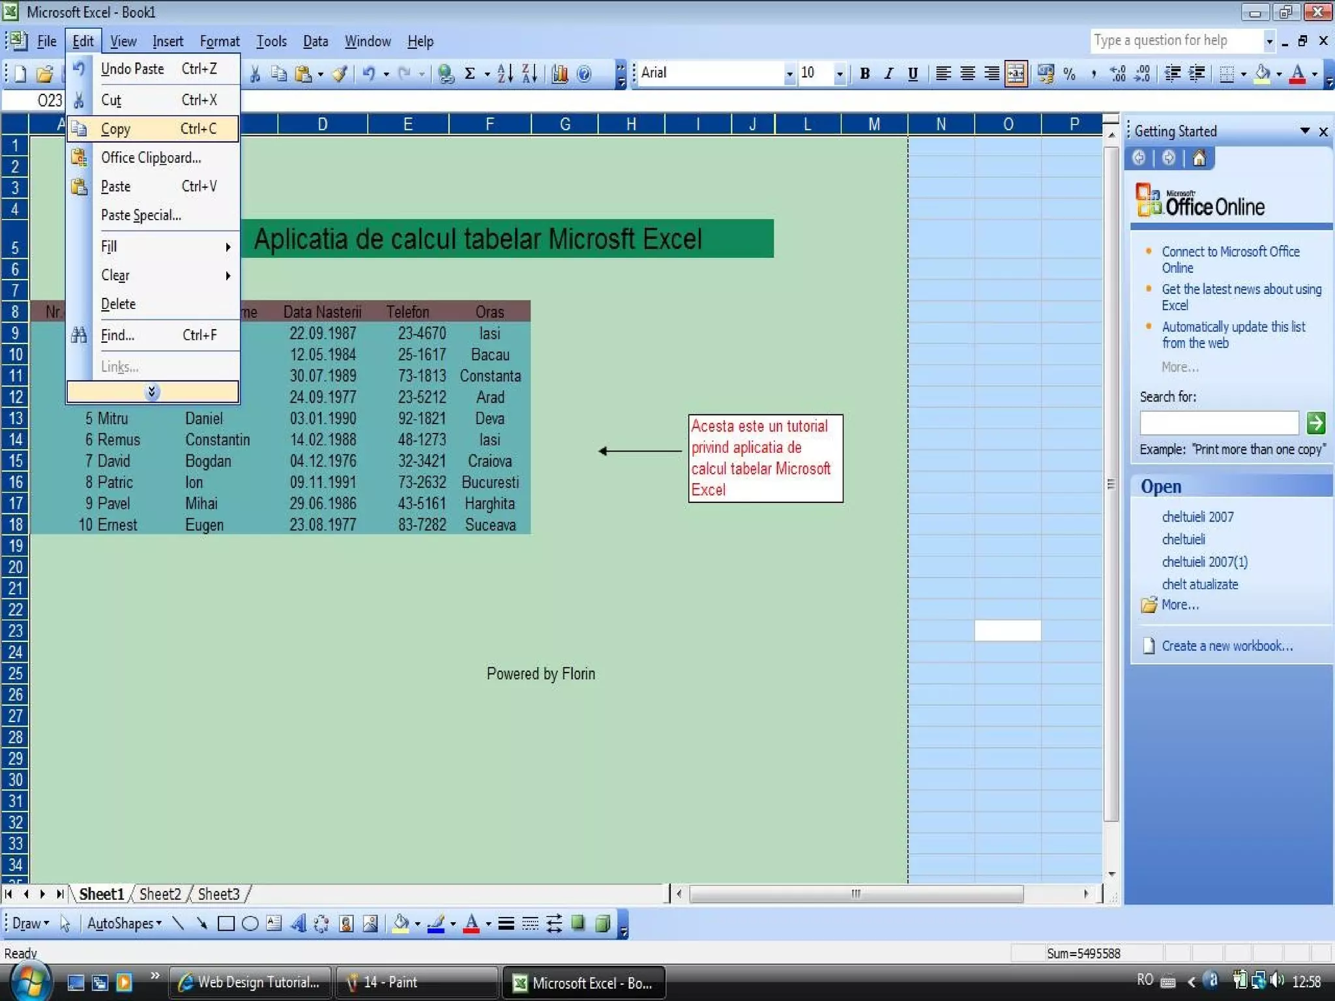Screen dimensions: 1335x1001
Task: Click the Sort Descending icon
Action: 529,73
